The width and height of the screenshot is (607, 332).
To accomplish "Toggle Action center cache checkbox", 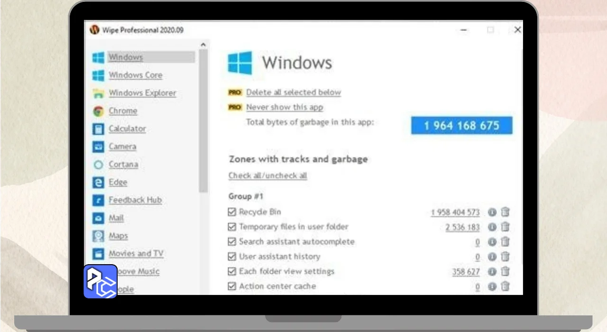I will [x=232, y=286].
